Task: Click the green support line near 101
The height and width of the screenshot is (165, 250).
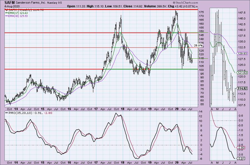Action: pyautogui.click(x=150, y=69)
